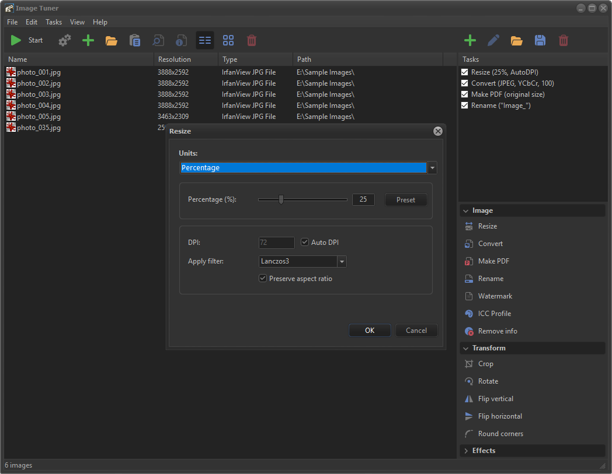The image size is (612, 474).
Task: Click the blue floppy save tasks icon
Action: pos(540,40)
